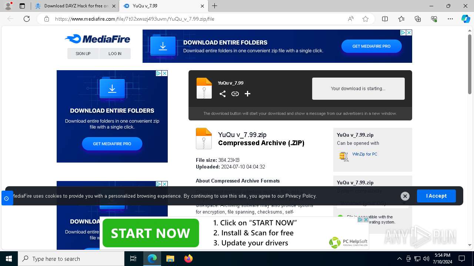Activate Read aloud icon in address bar
Screen dimensions: 474x266
[351, 19]
